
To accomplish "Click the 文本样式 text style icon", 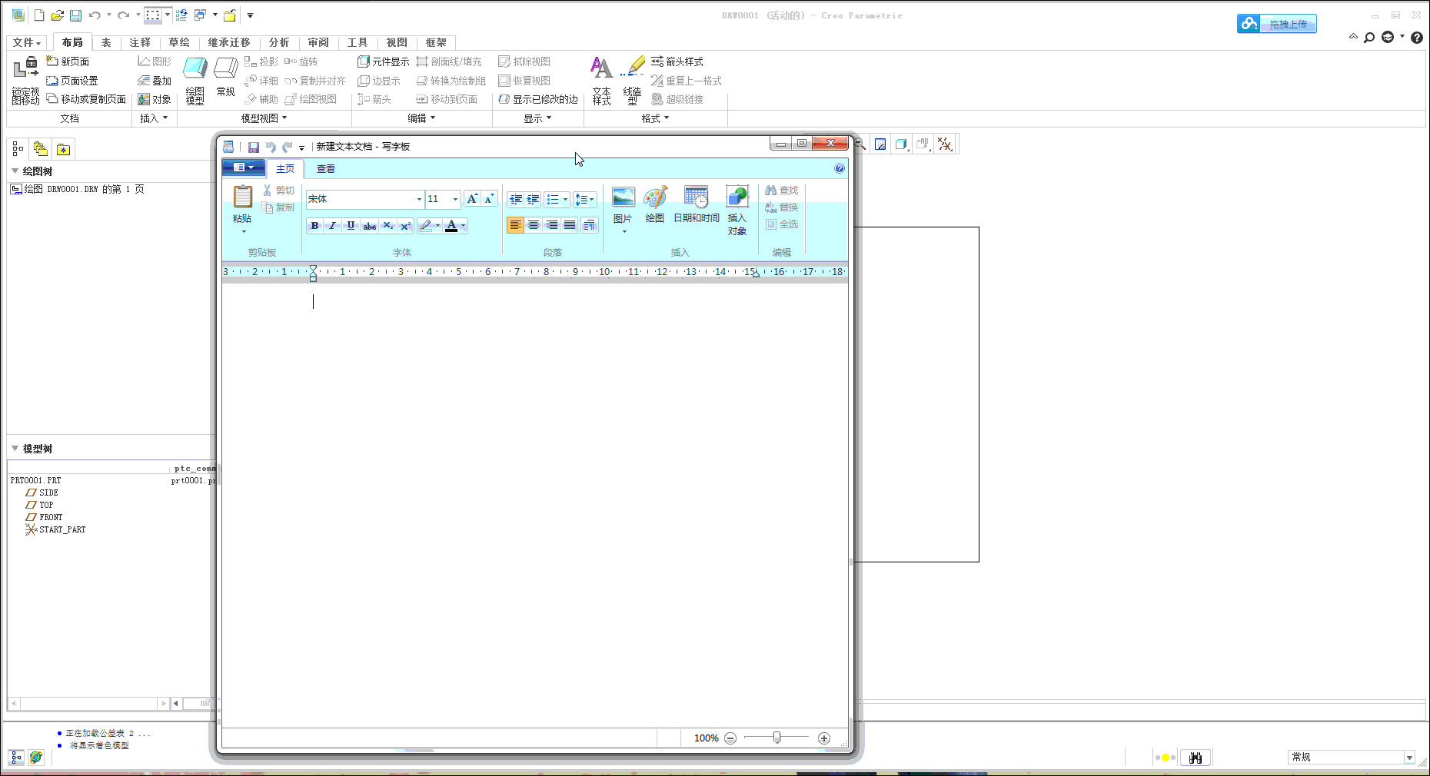I will pyautogui.click(x=602, y=81).
